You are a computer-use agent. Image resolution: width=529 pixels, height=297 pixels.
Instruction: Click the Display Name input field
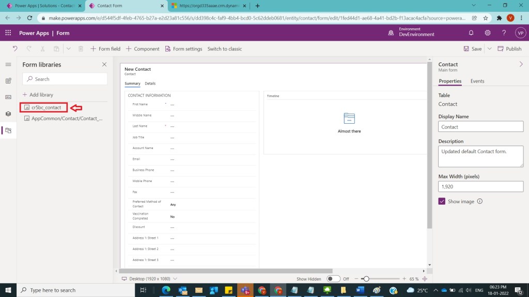click(480, 127)
